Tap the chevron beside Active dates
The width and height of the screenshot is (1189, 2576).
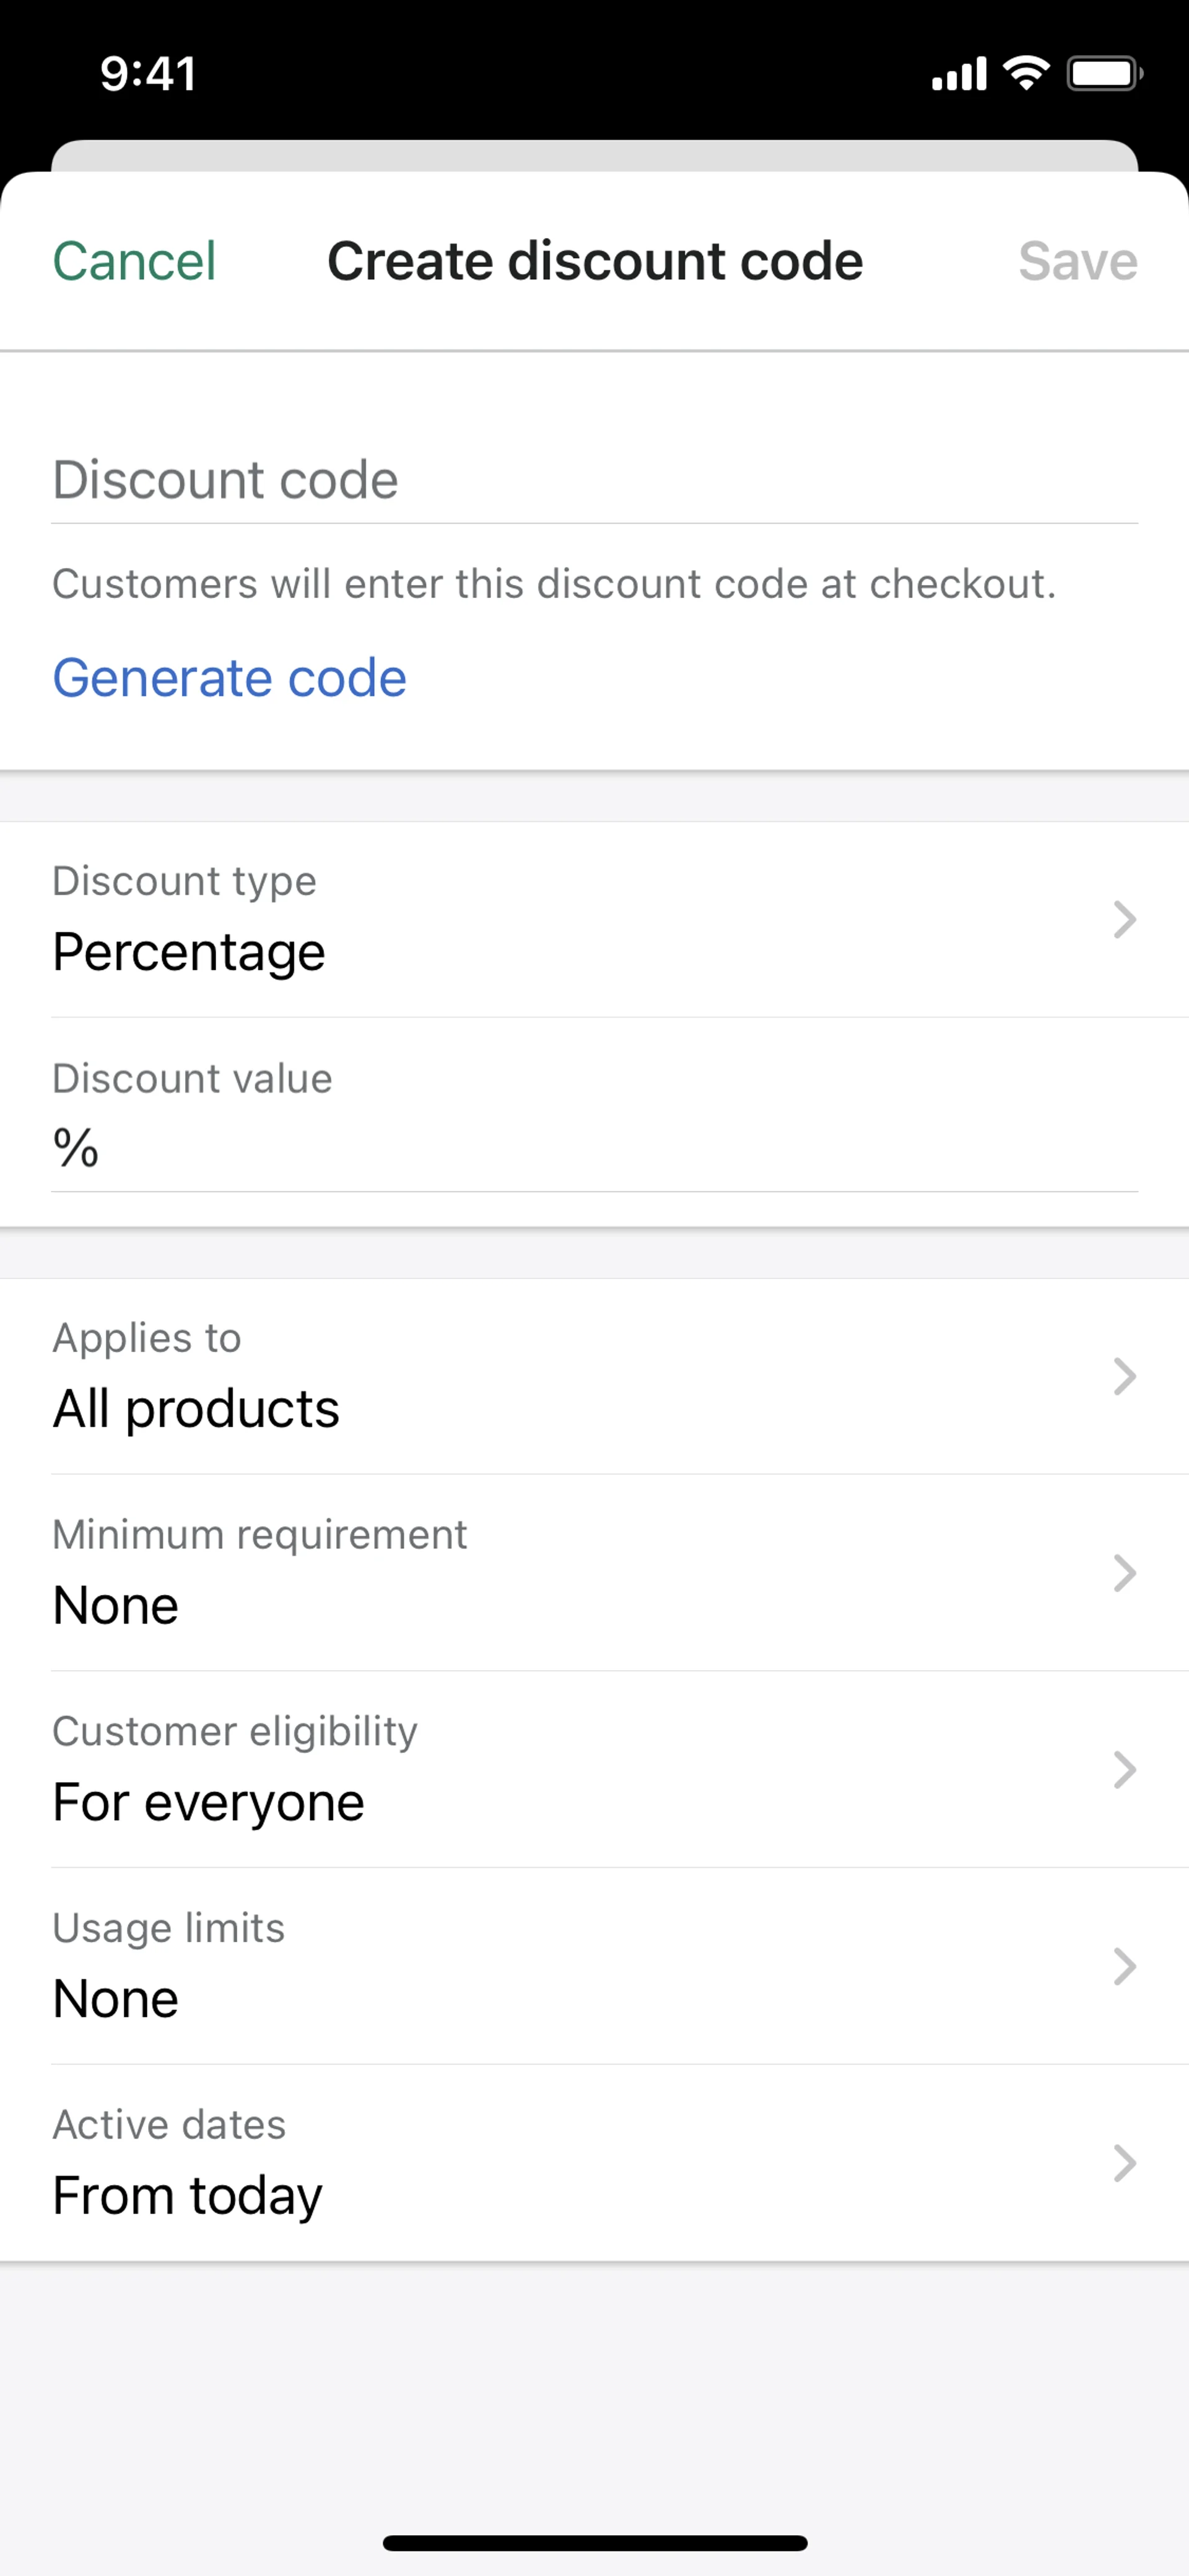point(1124,2163)
